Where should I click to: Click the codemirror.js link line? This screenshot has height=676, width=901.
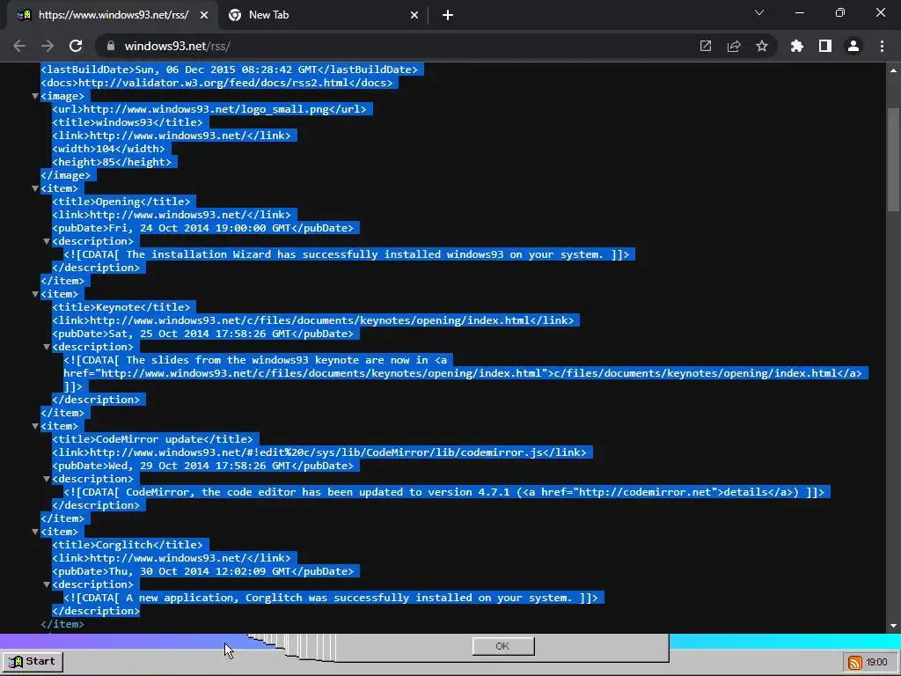pos(319,453)
